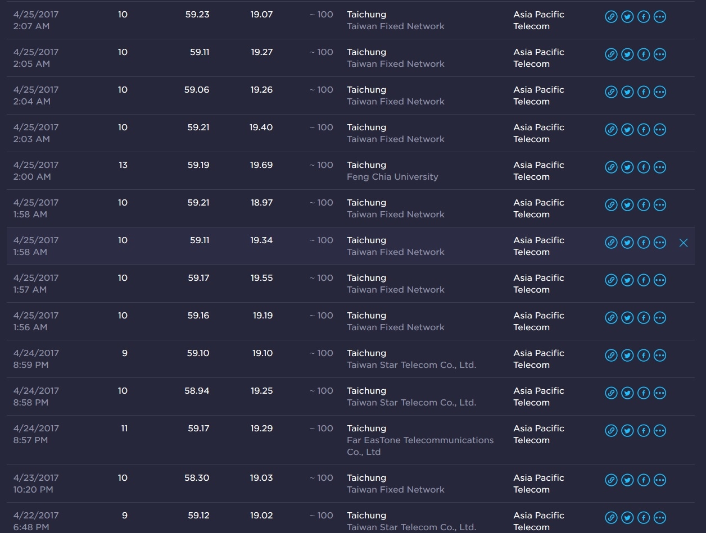Share the 4/23 10:20 PM result on Facebook
This screenshot has width=706, height=533.
click(x=644, y=480)
